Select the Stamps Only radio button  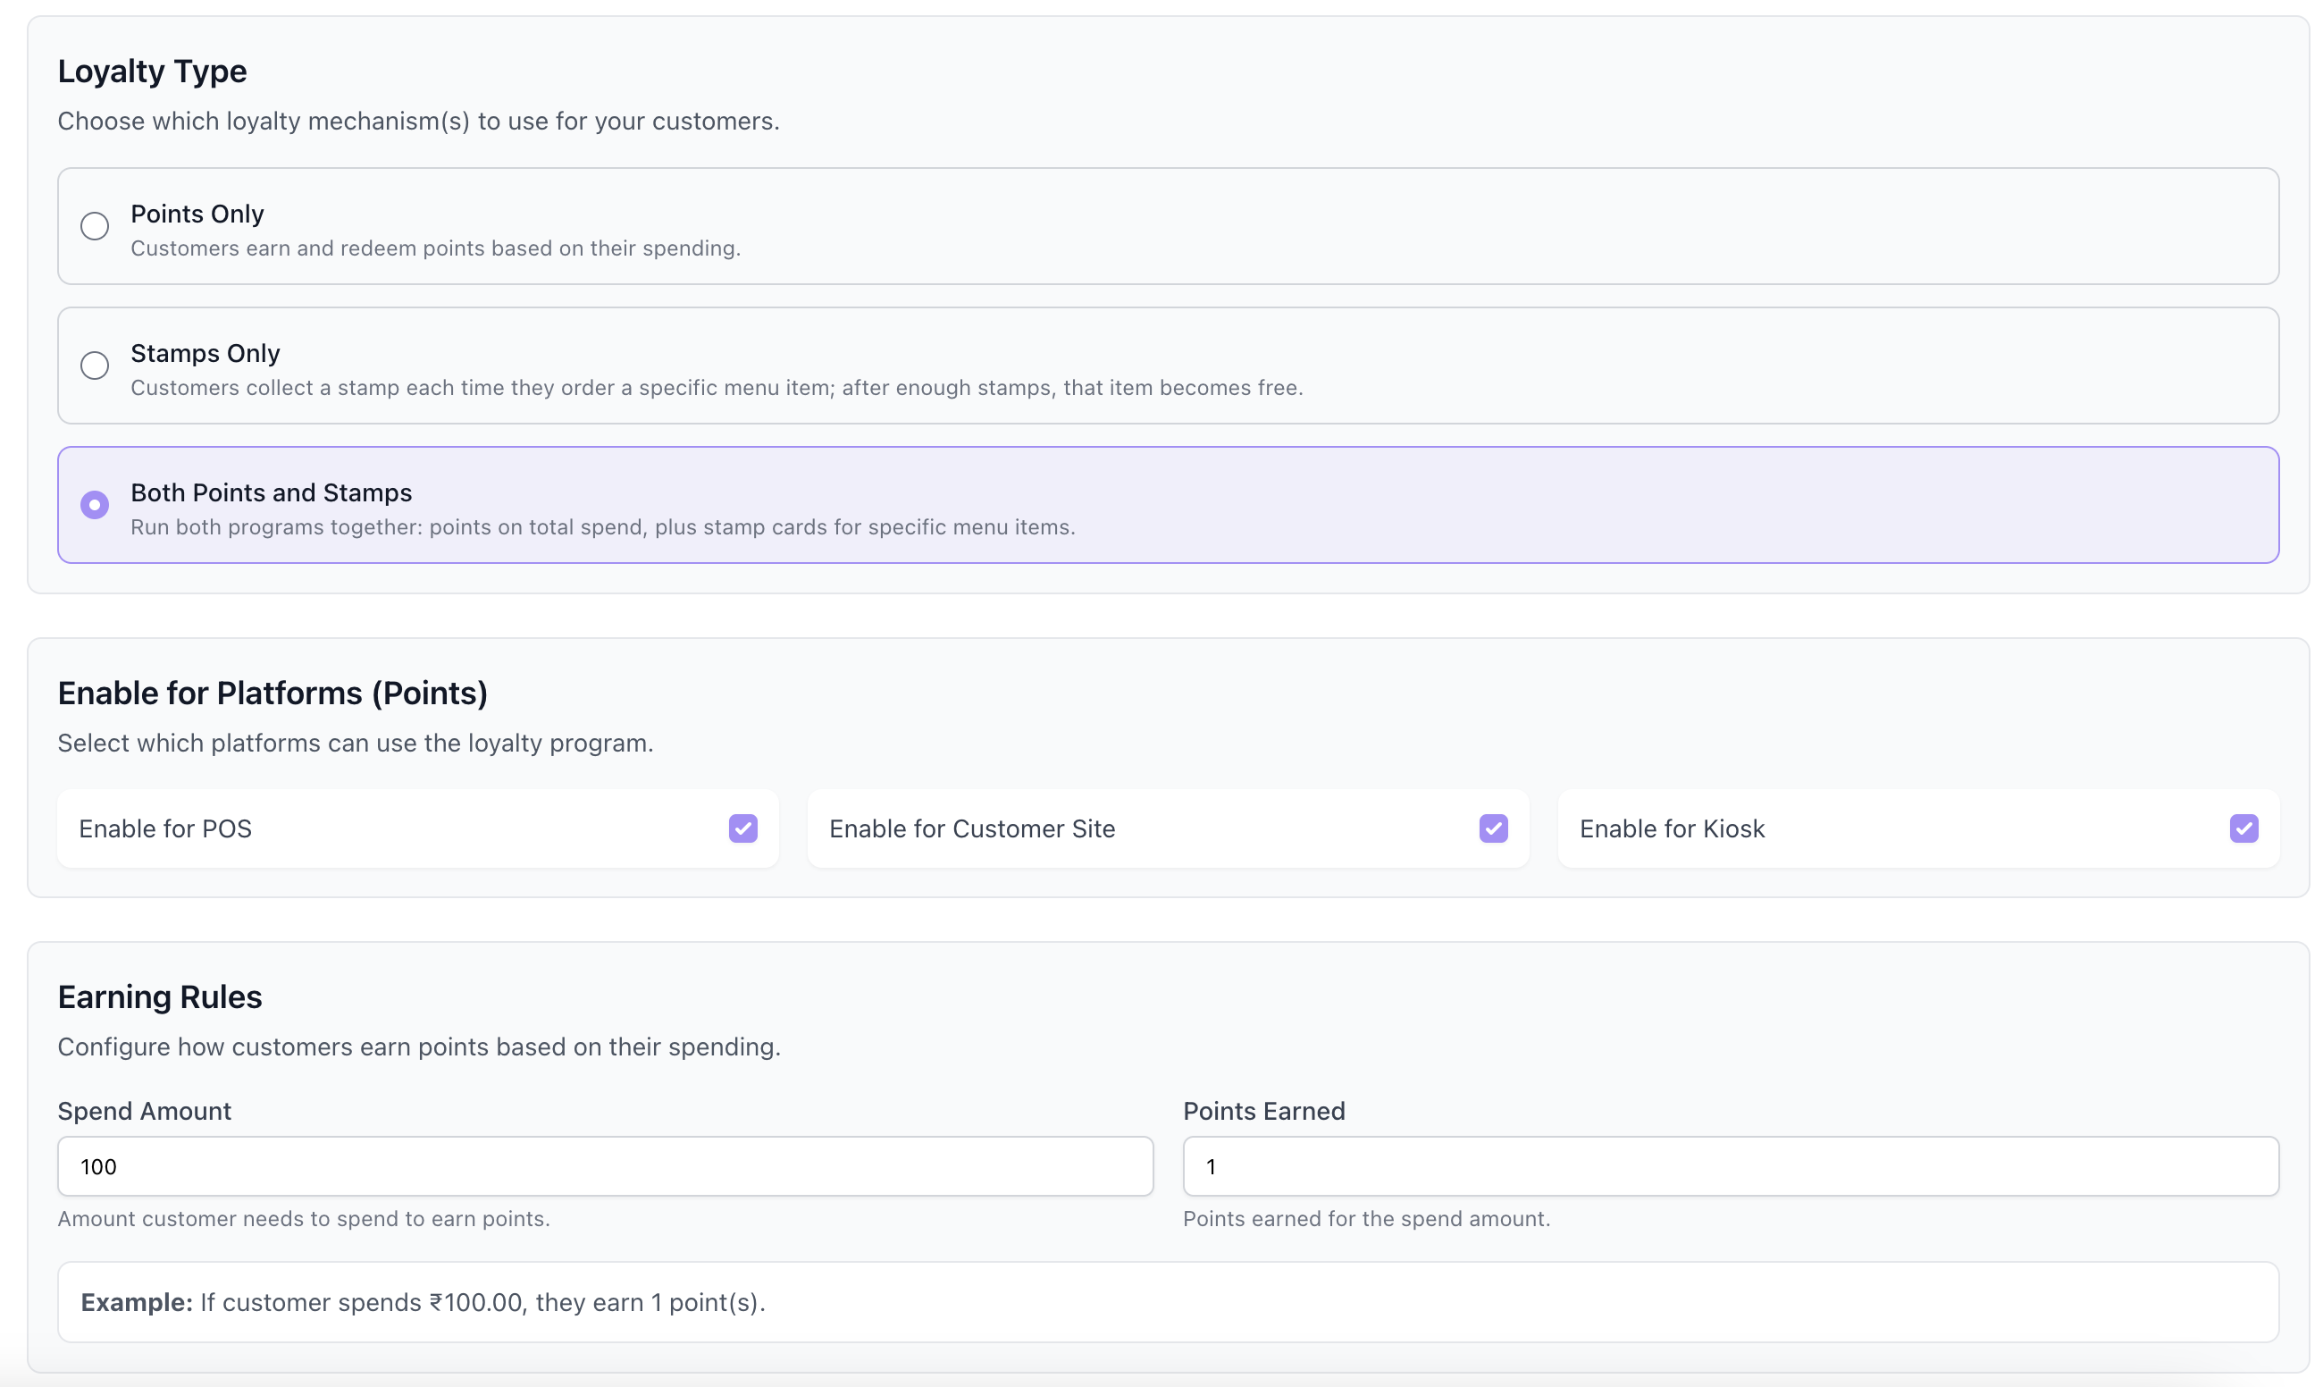[95, 366]
